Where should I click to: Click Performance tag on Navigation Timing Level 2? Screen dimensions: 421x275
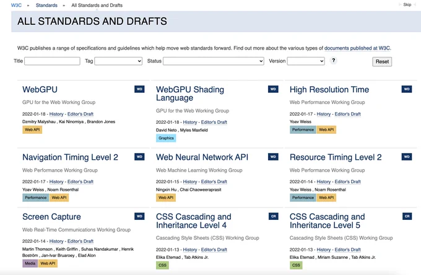[36, 198]
